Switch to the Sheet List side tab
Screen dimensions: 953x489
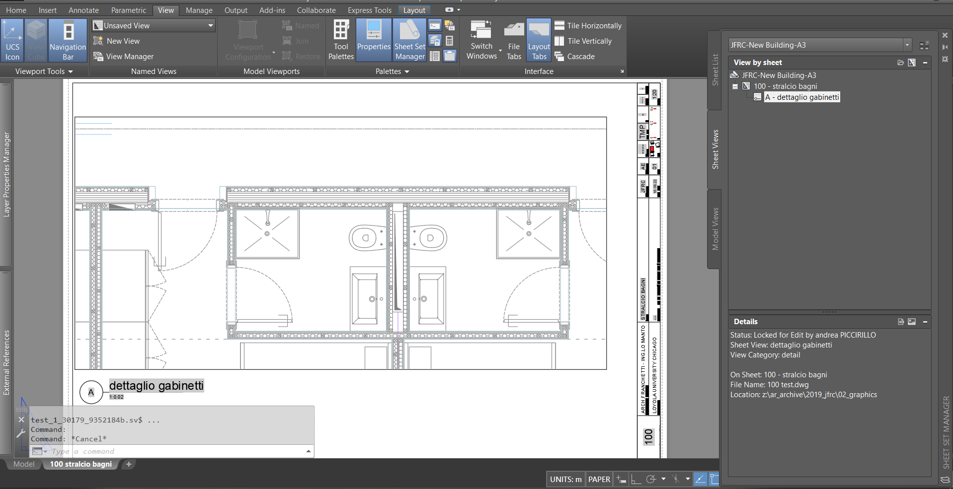pos(715,70)
